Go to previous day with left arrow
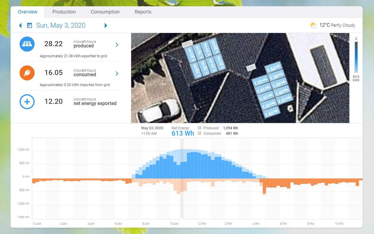 point(20,25)
